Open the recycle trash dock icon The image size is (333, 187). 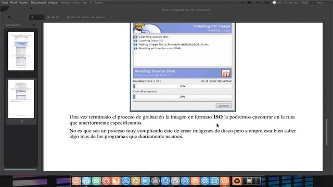[237, 181]
